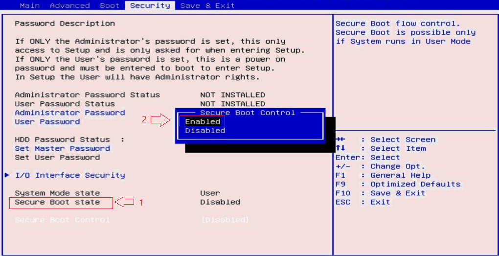This screenshot has width=499, height=256.
Task: Click the up-down Select Item arrows icon
Action: coord(341,148)
